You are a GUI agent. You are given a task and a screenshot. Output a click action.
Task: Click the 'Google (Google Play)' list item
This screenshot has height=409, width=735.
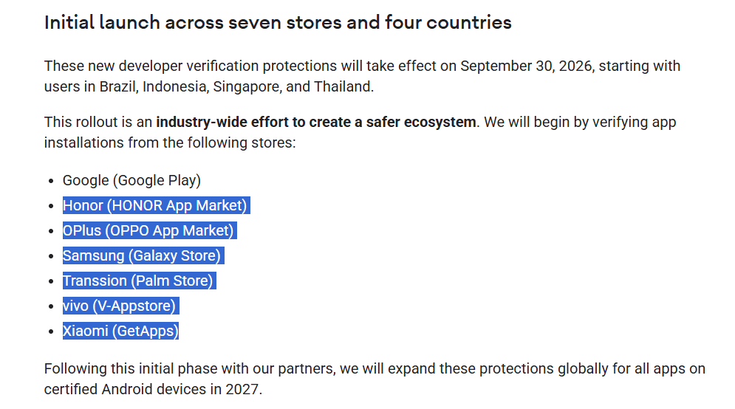[131, 180]
